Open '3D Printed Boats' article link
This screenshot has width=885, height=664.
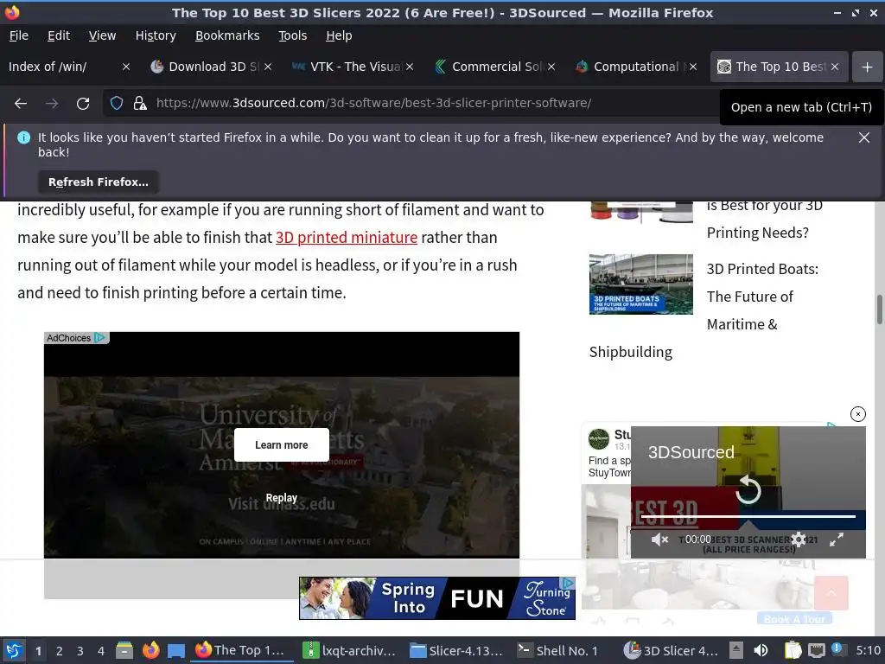(x=750, y=297)
